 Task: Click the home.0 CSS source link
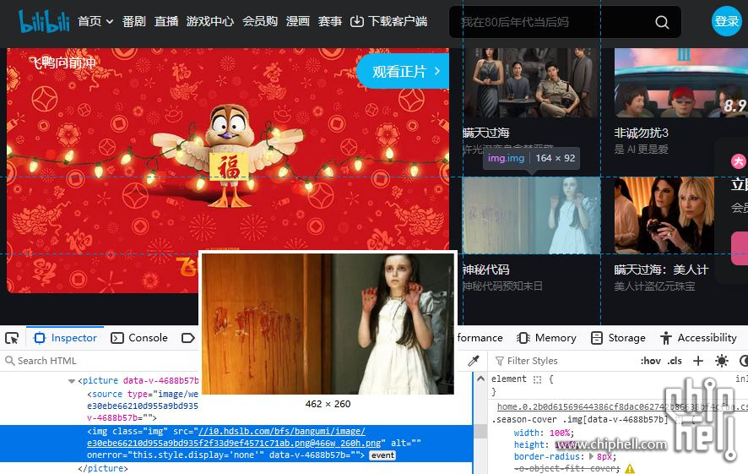click(x=622, y=406)
